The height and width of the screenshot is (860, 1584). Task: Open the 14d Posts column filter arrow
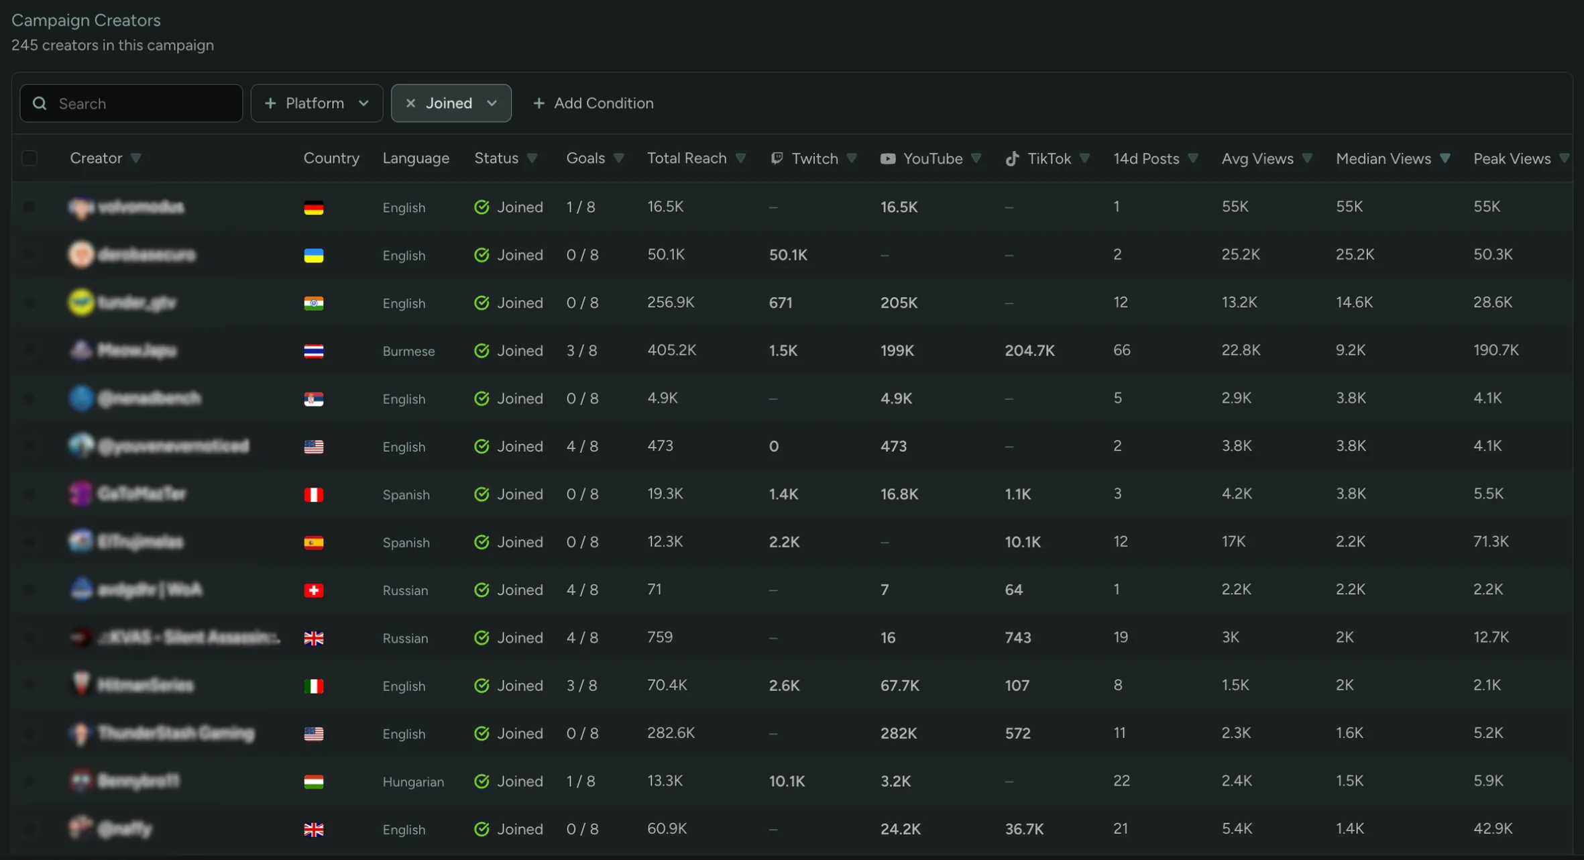[1192, 158]
